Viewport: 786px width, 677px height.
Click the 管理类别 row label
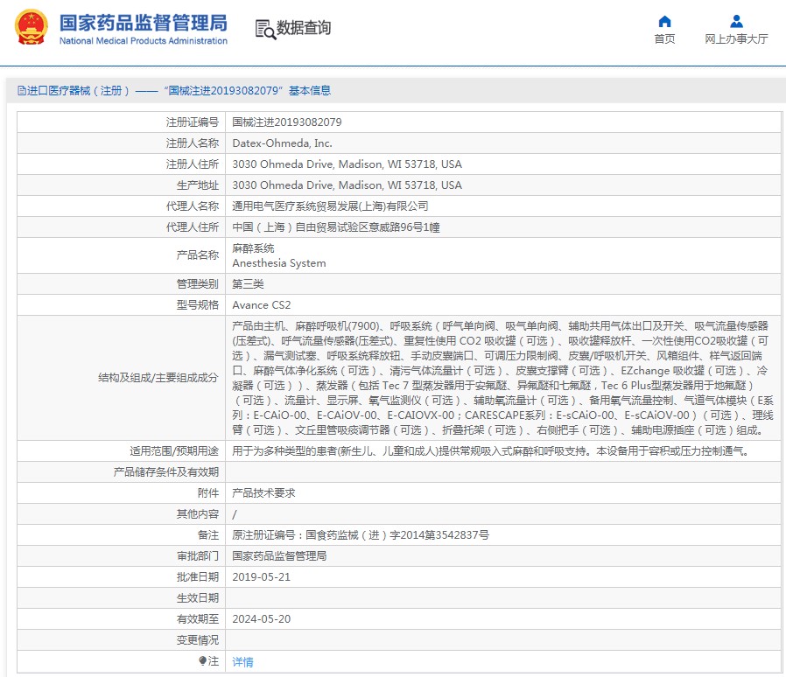[198, 284]
